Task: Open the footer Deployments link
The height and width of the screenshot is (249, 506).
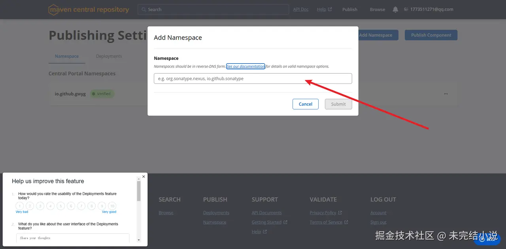Action: tap(216, 213)
